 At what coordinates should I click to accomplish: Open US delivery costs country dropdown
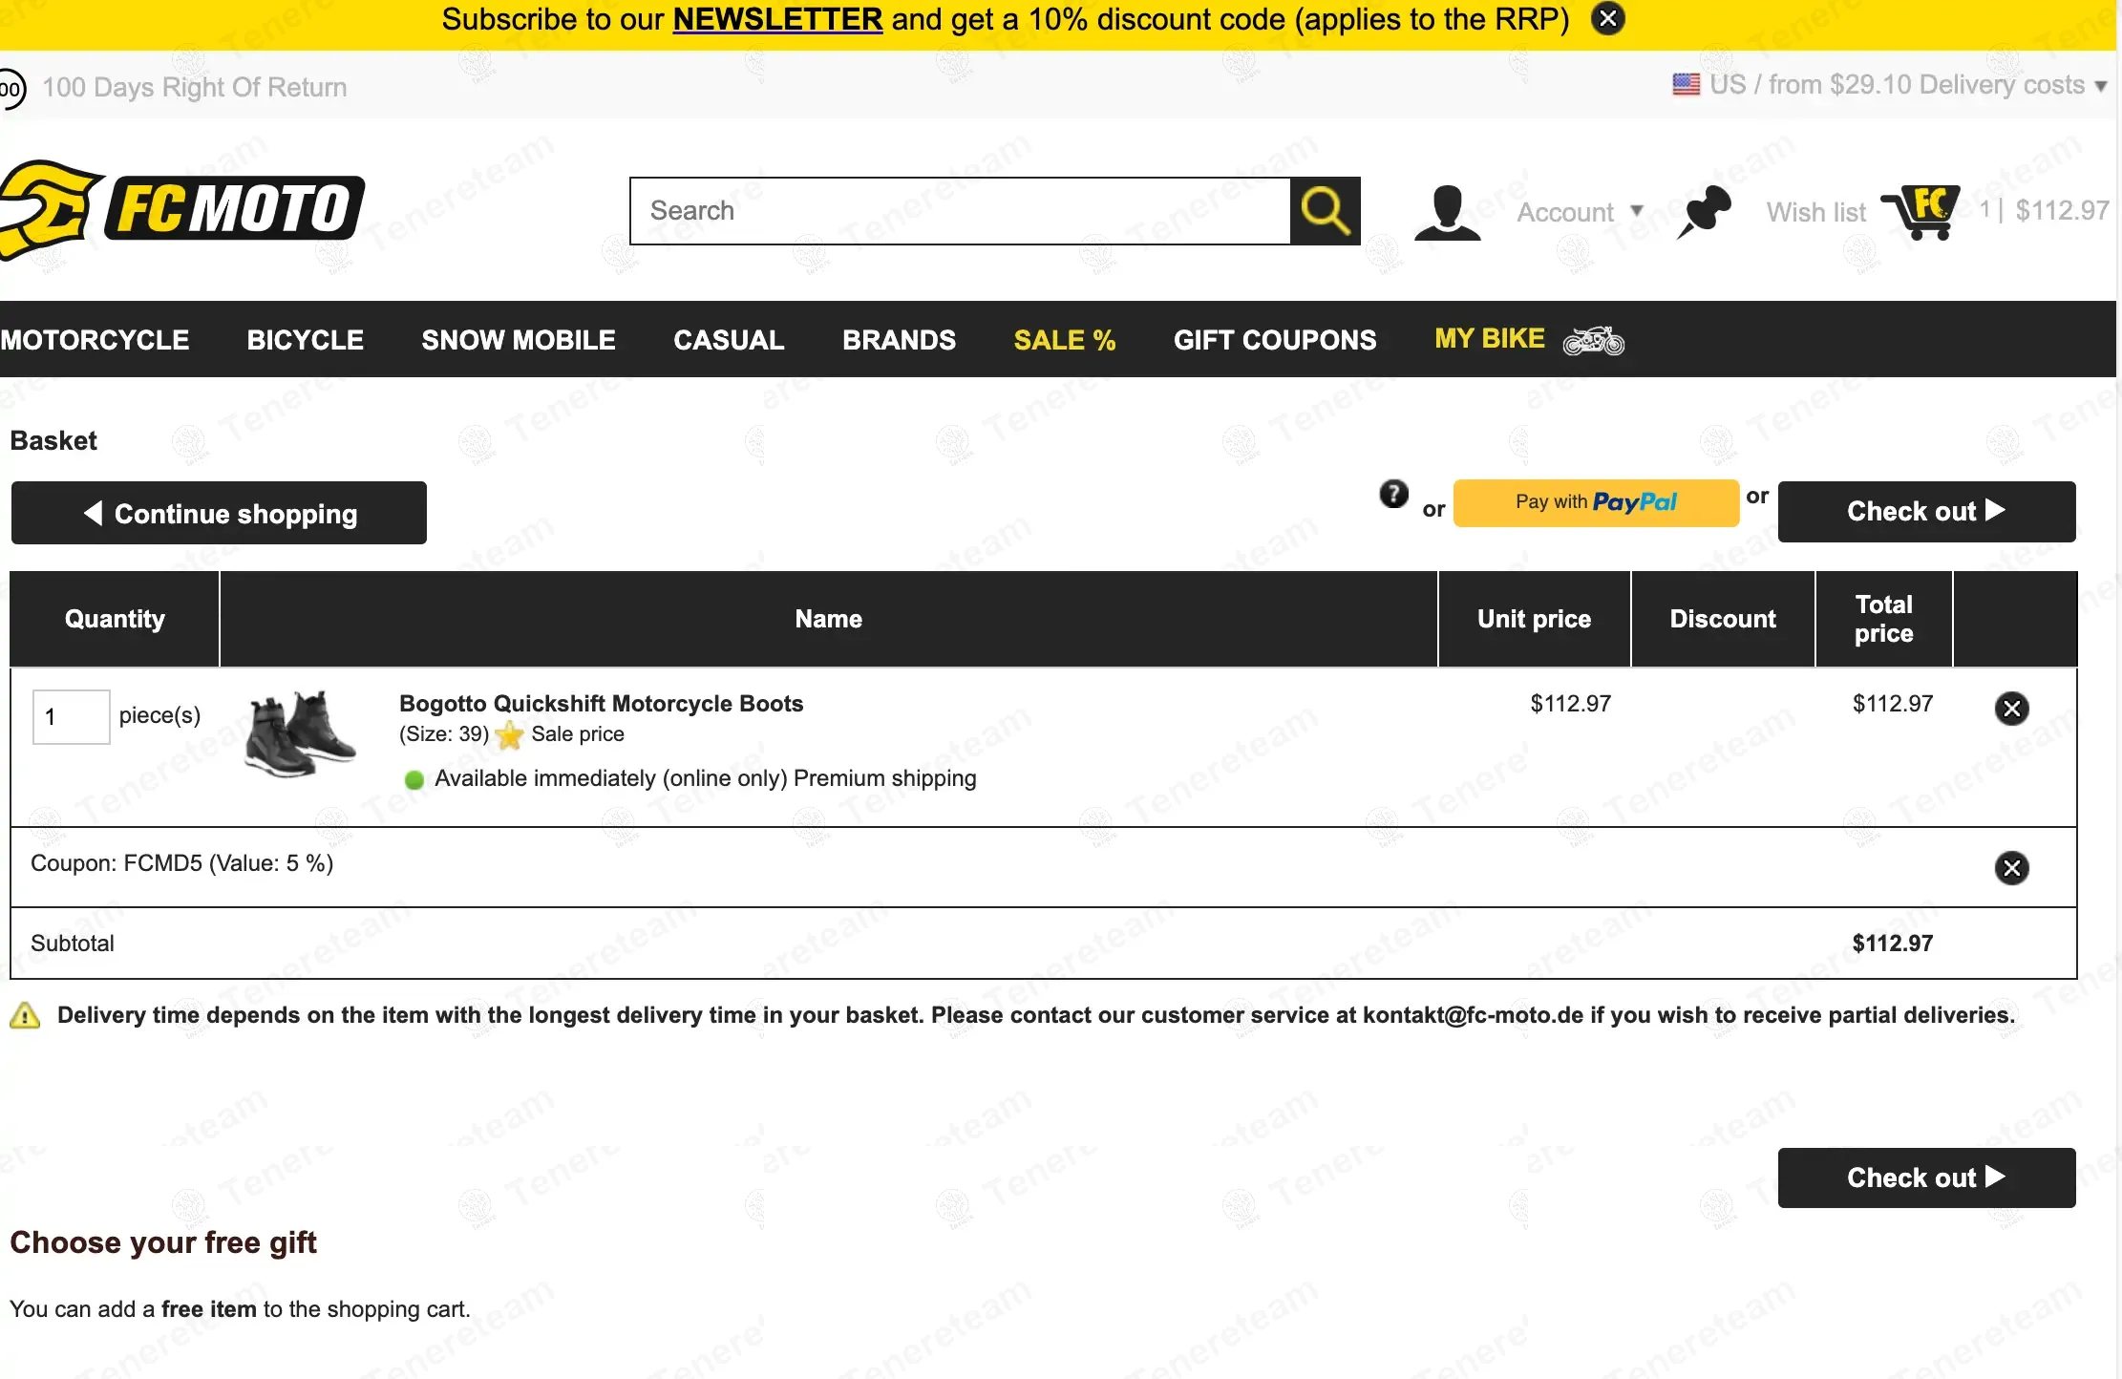click(1891, 85)
